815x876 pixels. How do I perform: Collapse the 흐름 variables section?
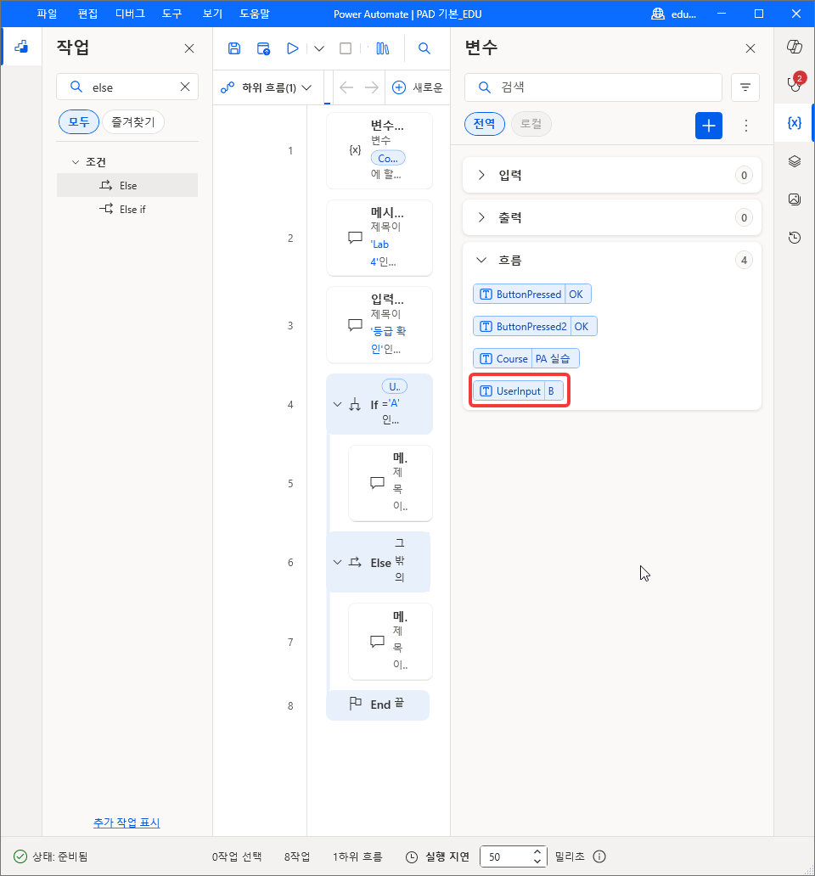tap(481, 260)
